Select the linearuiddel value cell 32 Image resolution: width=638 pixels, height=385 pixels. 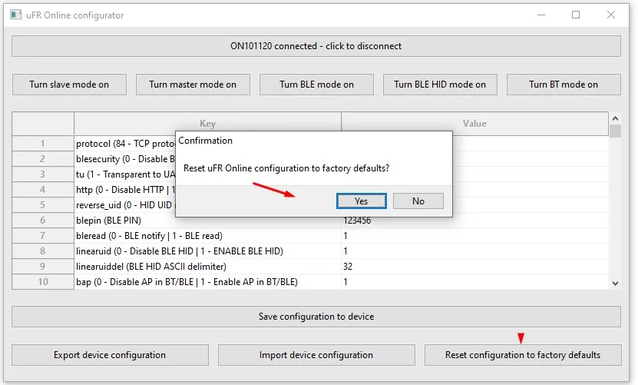pos(474,267)
